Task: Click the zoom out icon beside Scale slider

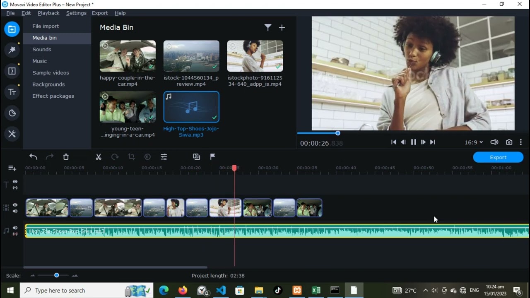Action: pos(33,275)
